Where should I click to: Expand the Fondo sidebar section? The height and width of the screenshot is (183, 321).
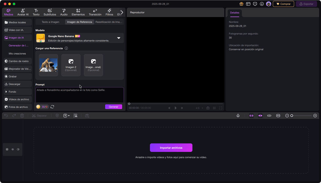[x=18, y=92]
